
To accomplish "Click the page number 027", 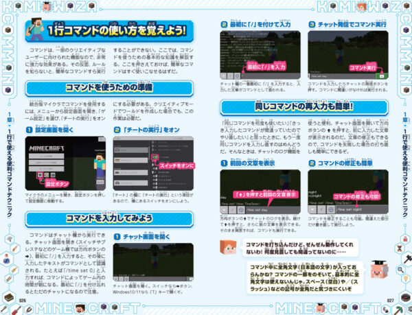I will pyautogui.click(x=389, y=299).
